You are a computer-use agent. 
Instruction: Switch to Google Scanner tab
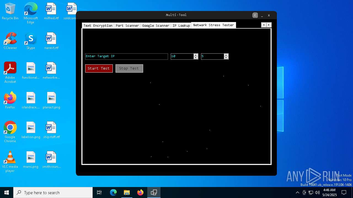pos(156,26)
